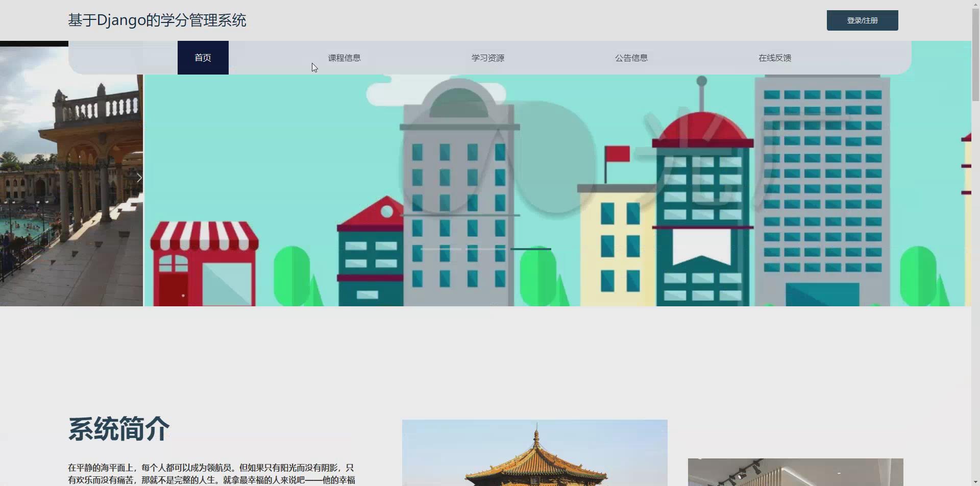Select the dark active carousel indicator line
Image resolution: width=980 pixels, height=486 pixels.
[x=531, y=249]
